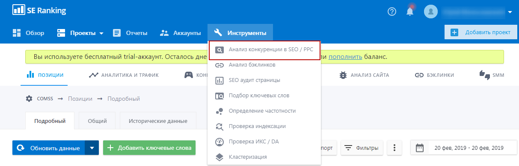Viewport: 519px width, 166px height.
Task: Switch to the БЭКЛИНКИ tab
Action: (434, 75)
